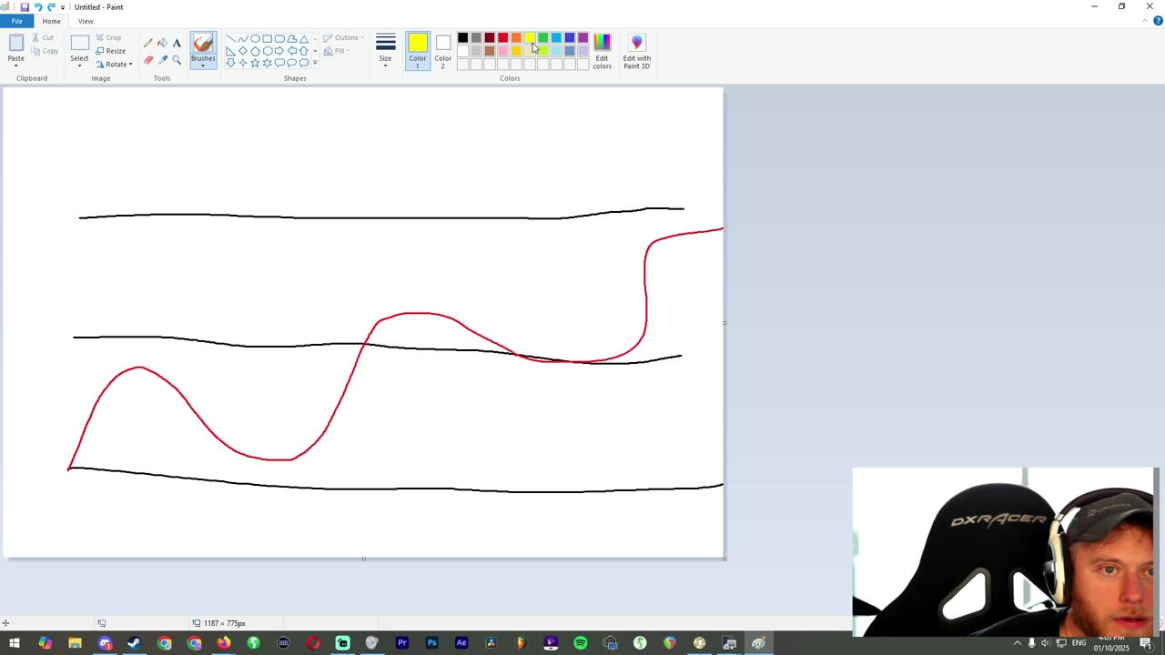Switch to the Home tab
The width and height of the screenshot is (1165, 655).
tap(52, 21)
